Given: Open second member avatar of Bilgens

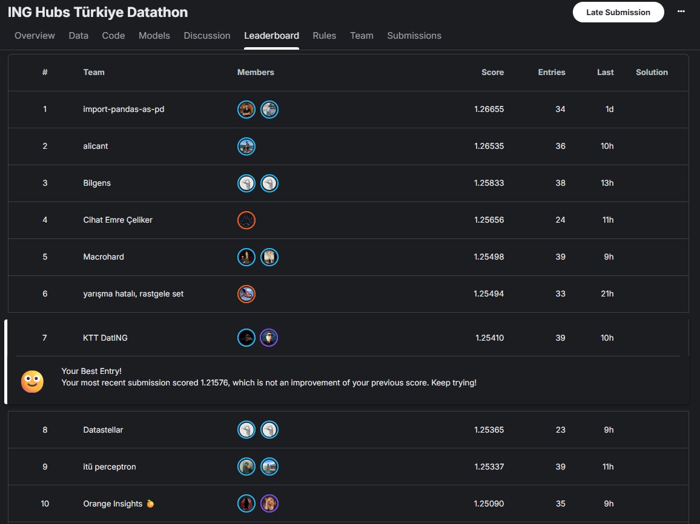Looking at the screenshot, I should pos(269,183).
